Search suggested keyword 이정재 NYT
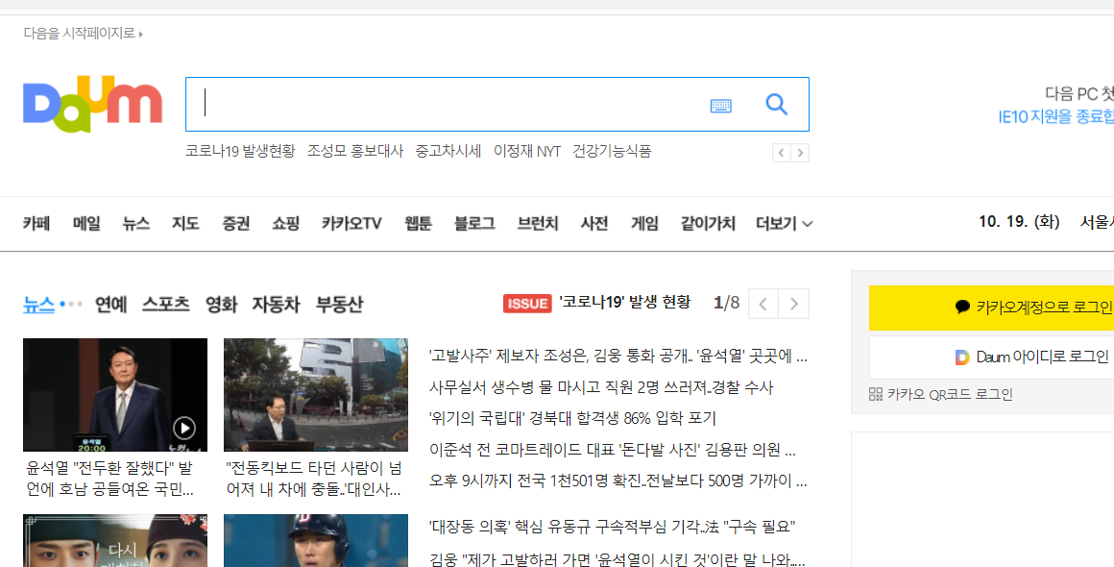1114x567 pixels. pyautogui.click(x=527, y=151)
